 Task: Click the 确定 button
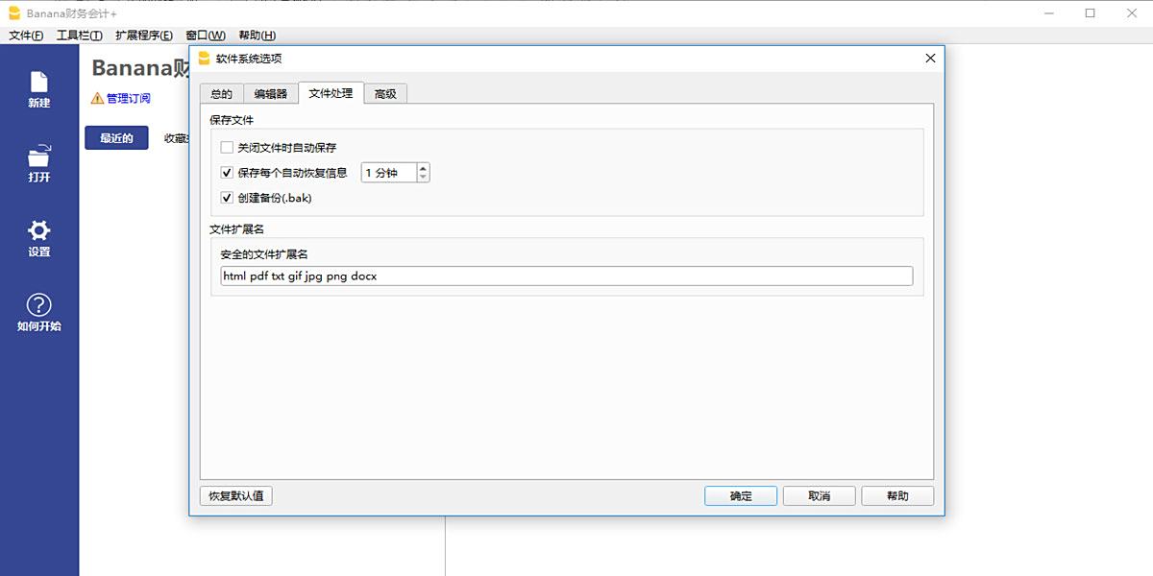[741, 496]
